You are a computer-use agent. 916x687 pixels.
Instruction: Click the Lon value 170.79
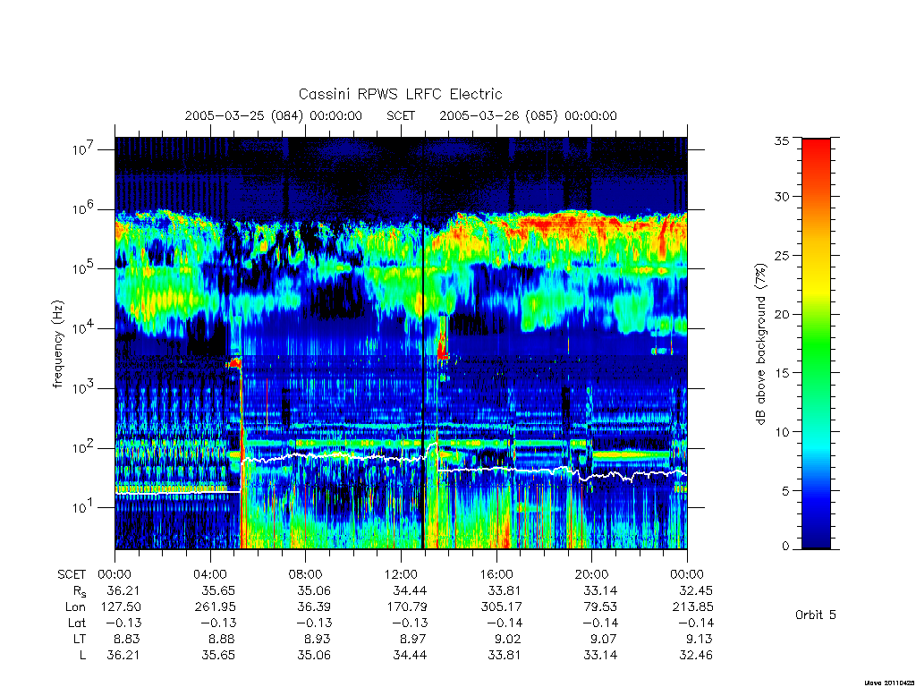407,607
